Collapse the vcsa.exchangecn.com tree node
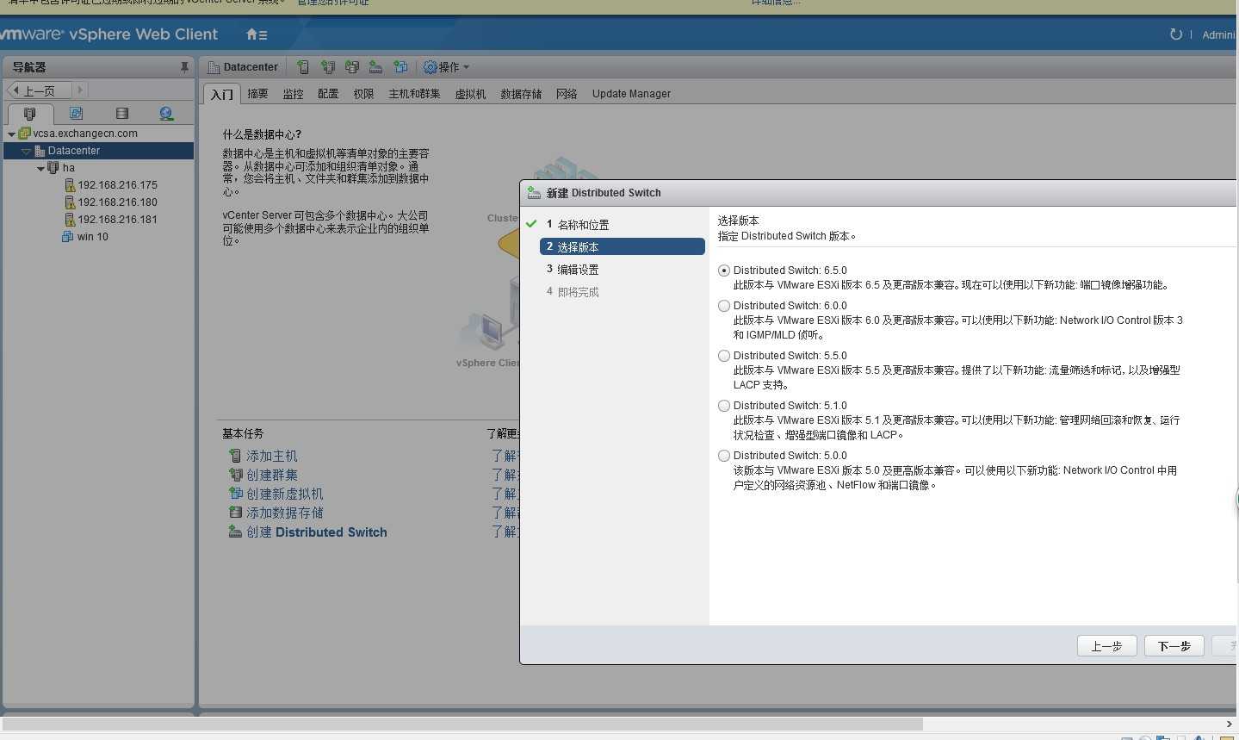1239x740 pixels. (11, 134)
